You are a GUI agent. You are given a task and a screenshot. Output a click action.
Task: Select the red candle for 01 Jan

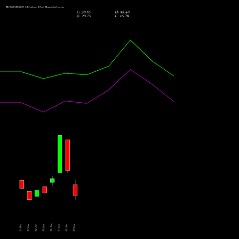[x=29, y=196]
